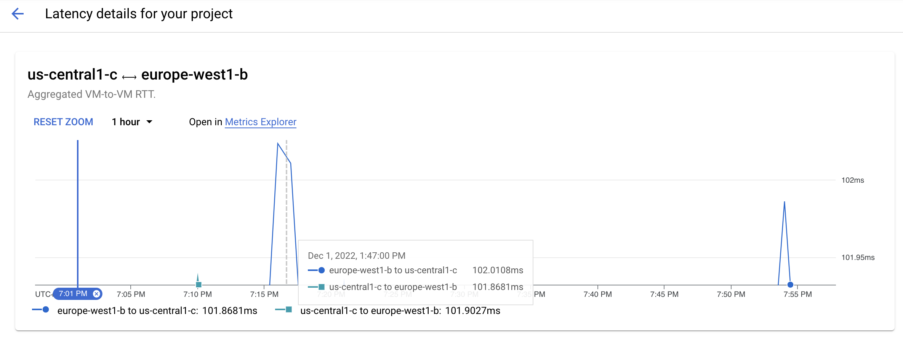Click the 102ms y-axis label
903x341 pixels.
click(852, 180)
